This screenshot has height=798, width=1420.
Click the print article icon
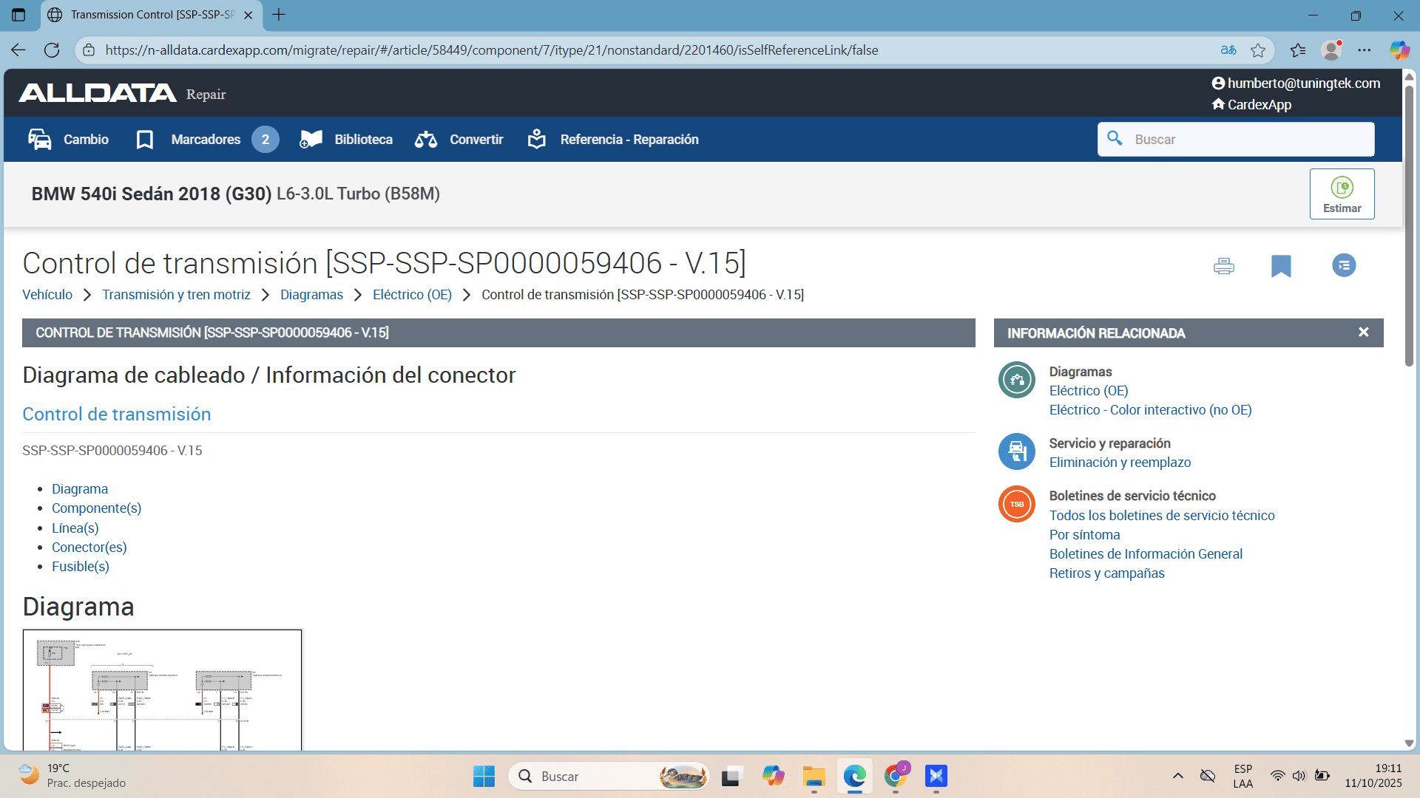point(1223,266)
